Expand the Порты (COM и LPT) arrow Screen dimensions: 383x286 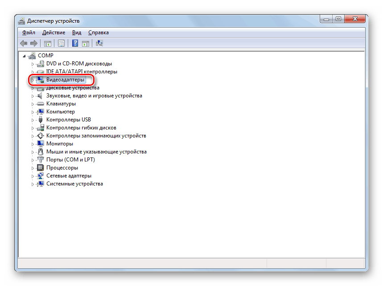33,160
